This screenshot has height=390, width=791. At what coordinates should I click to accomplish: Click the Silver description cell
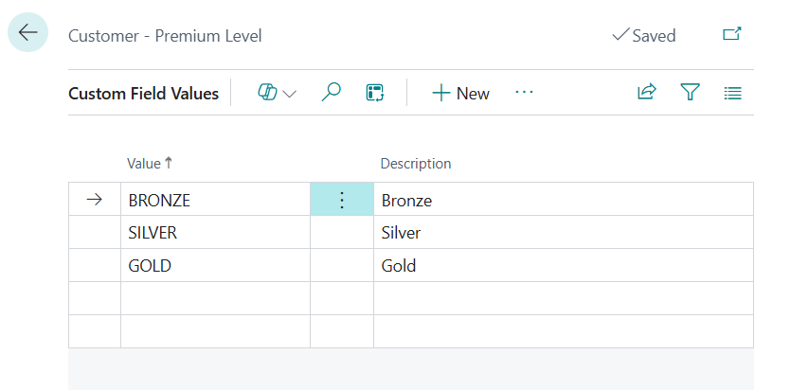(x=563, y=233)
